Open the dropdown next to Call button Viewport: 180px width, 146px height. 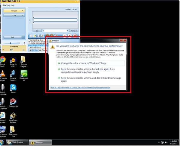click(23, 37)
